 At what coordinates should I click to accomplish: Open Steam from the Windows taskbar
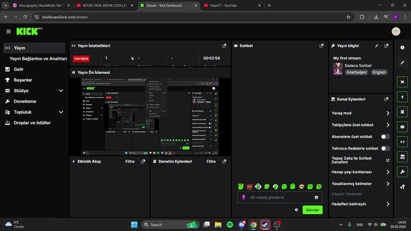tap(265, 225)
